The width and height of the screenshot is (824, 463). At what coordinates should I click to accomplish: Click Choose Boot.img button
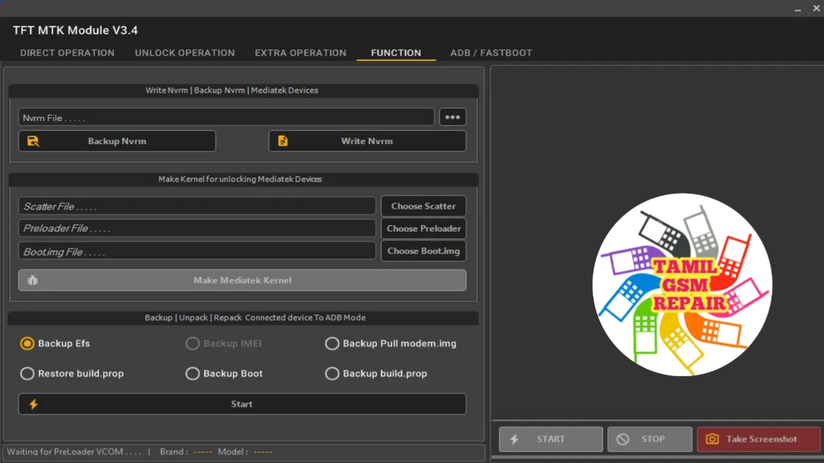pos(424,251)
